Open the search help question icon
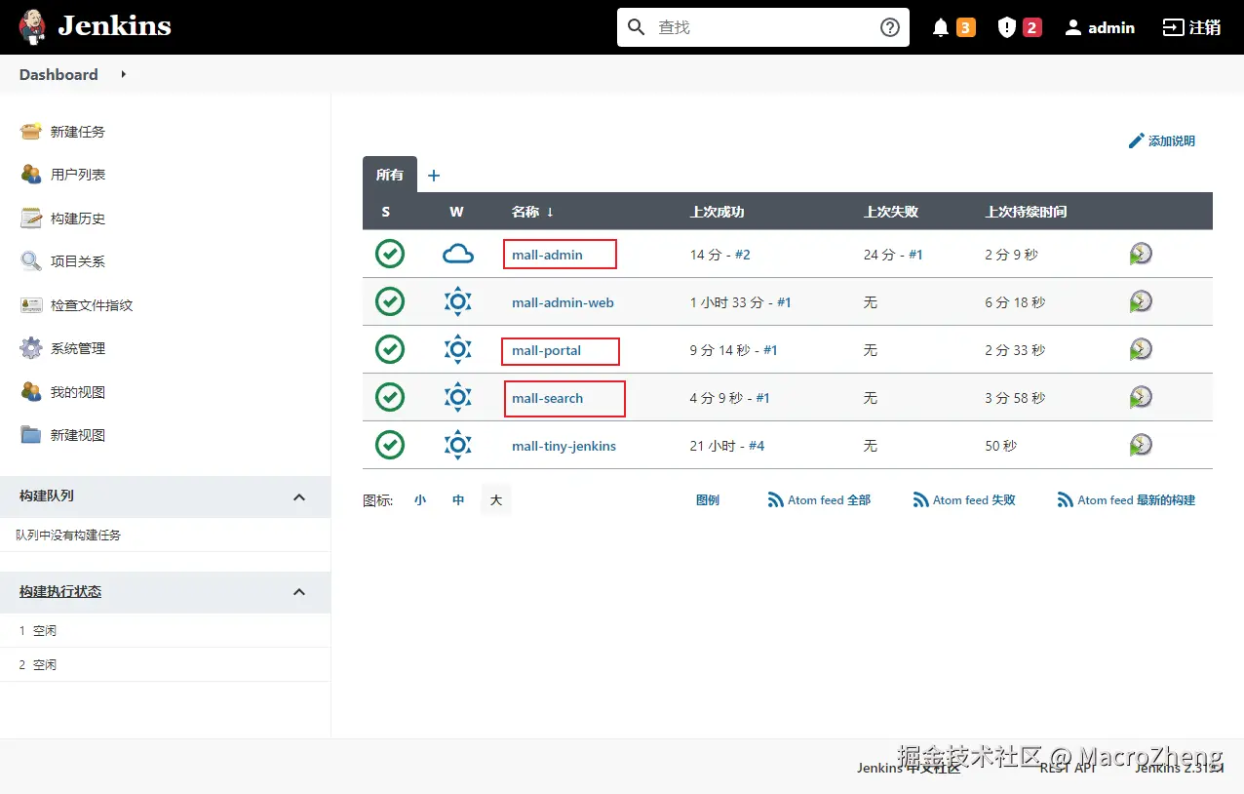The image size is (1244, 794). point(890,27)
